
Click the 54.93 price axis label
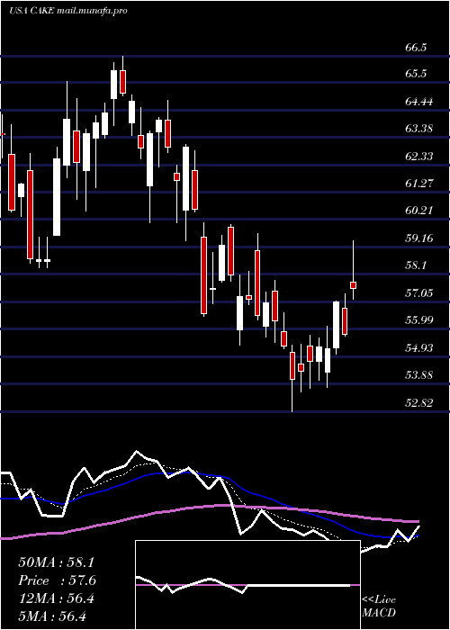tap(419, 347)
